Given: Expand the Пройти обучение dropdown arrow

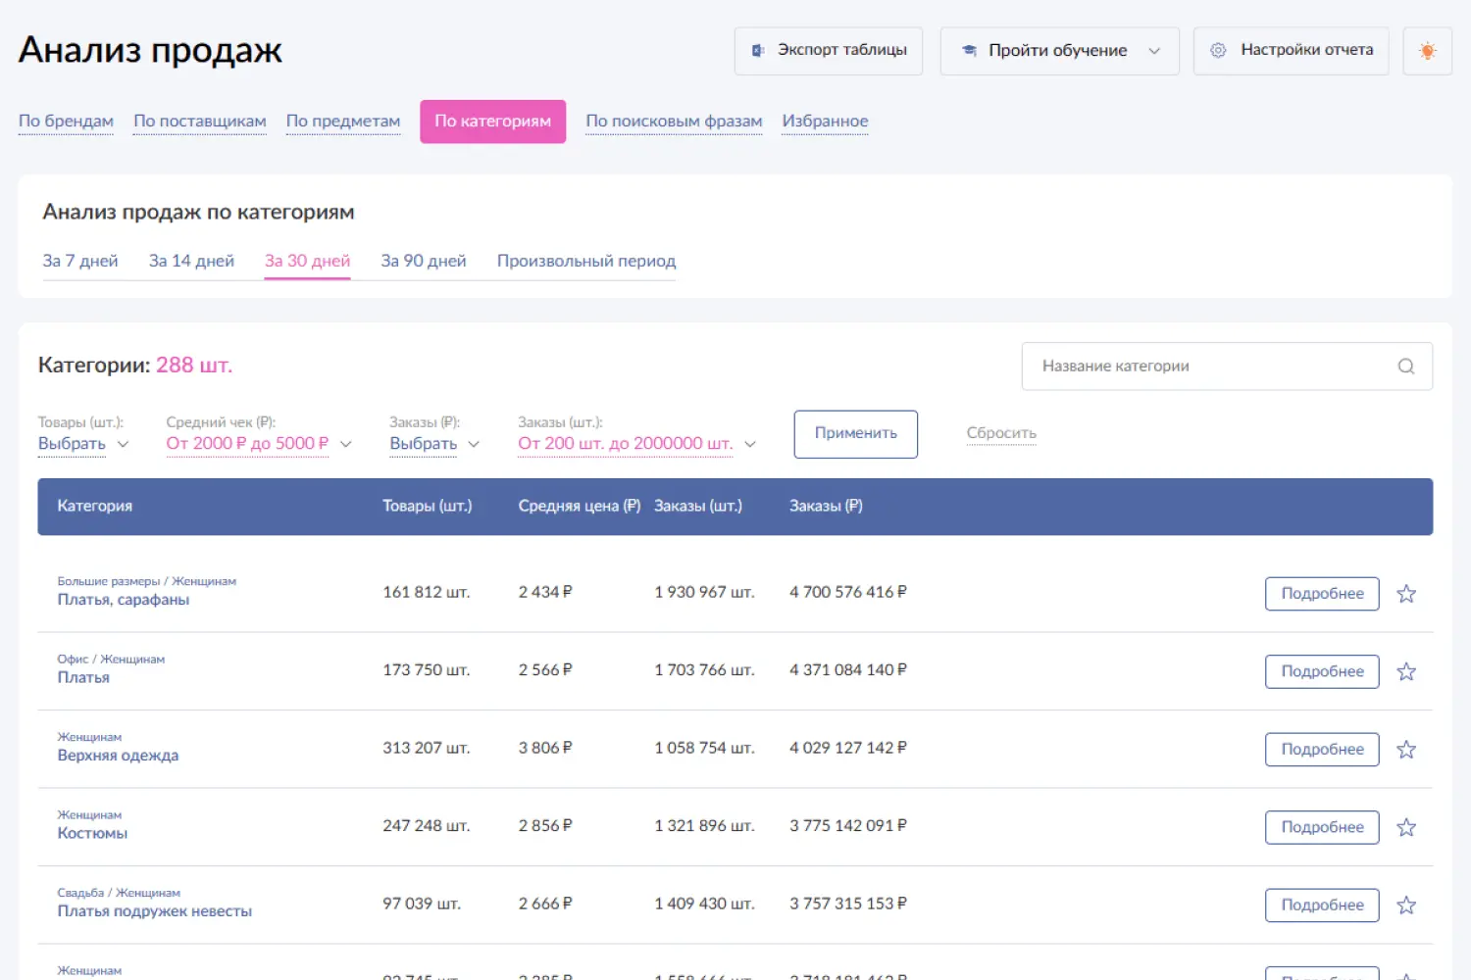Looking at the screenshot, I should (1154, 51).
